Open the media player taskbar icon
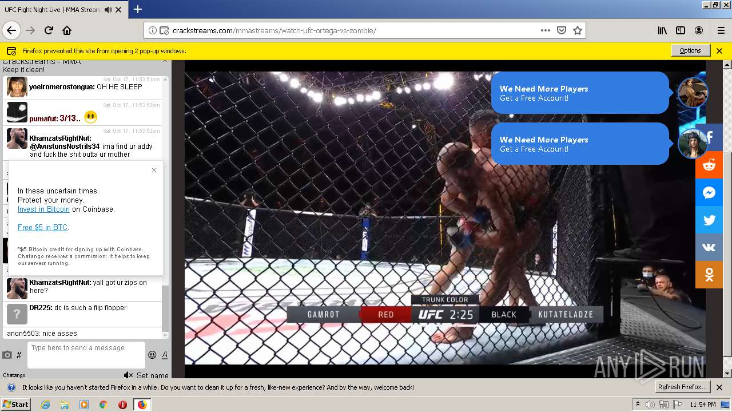Image resolution: width=732 pixels, height=412 pixels. coord(84,405)
